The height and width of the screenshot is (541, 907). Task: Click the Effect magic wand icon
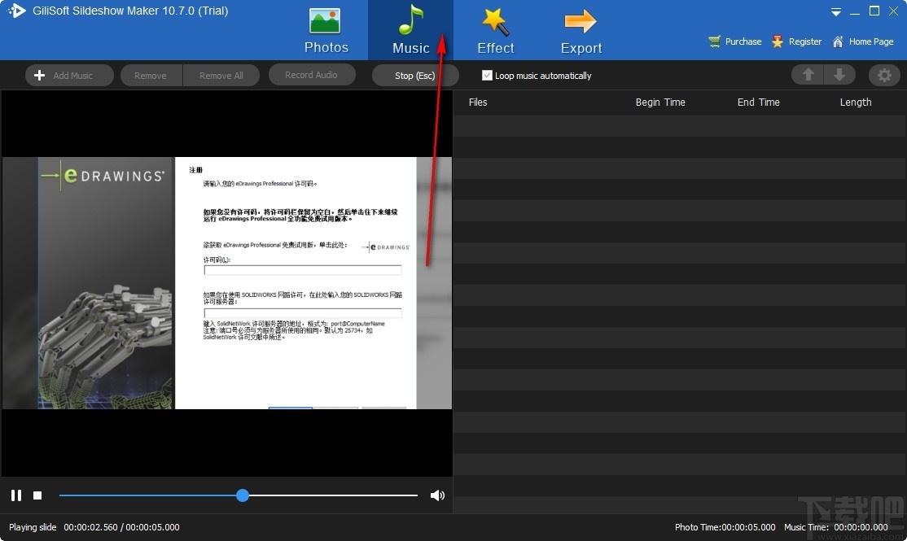coord(496,21)
